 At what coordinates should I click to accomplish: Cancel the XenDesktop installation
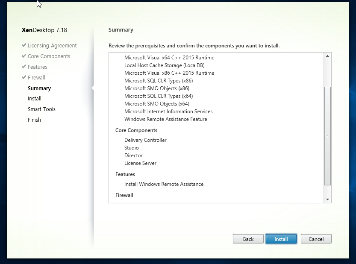tap(316, 239)
